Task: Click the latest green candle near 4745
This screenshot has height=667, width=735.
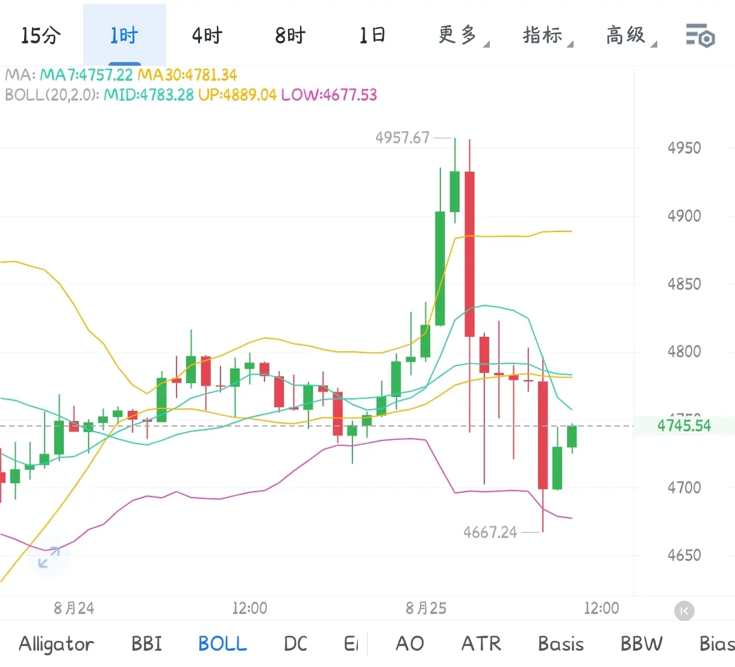Action: [x=572, y=436]
